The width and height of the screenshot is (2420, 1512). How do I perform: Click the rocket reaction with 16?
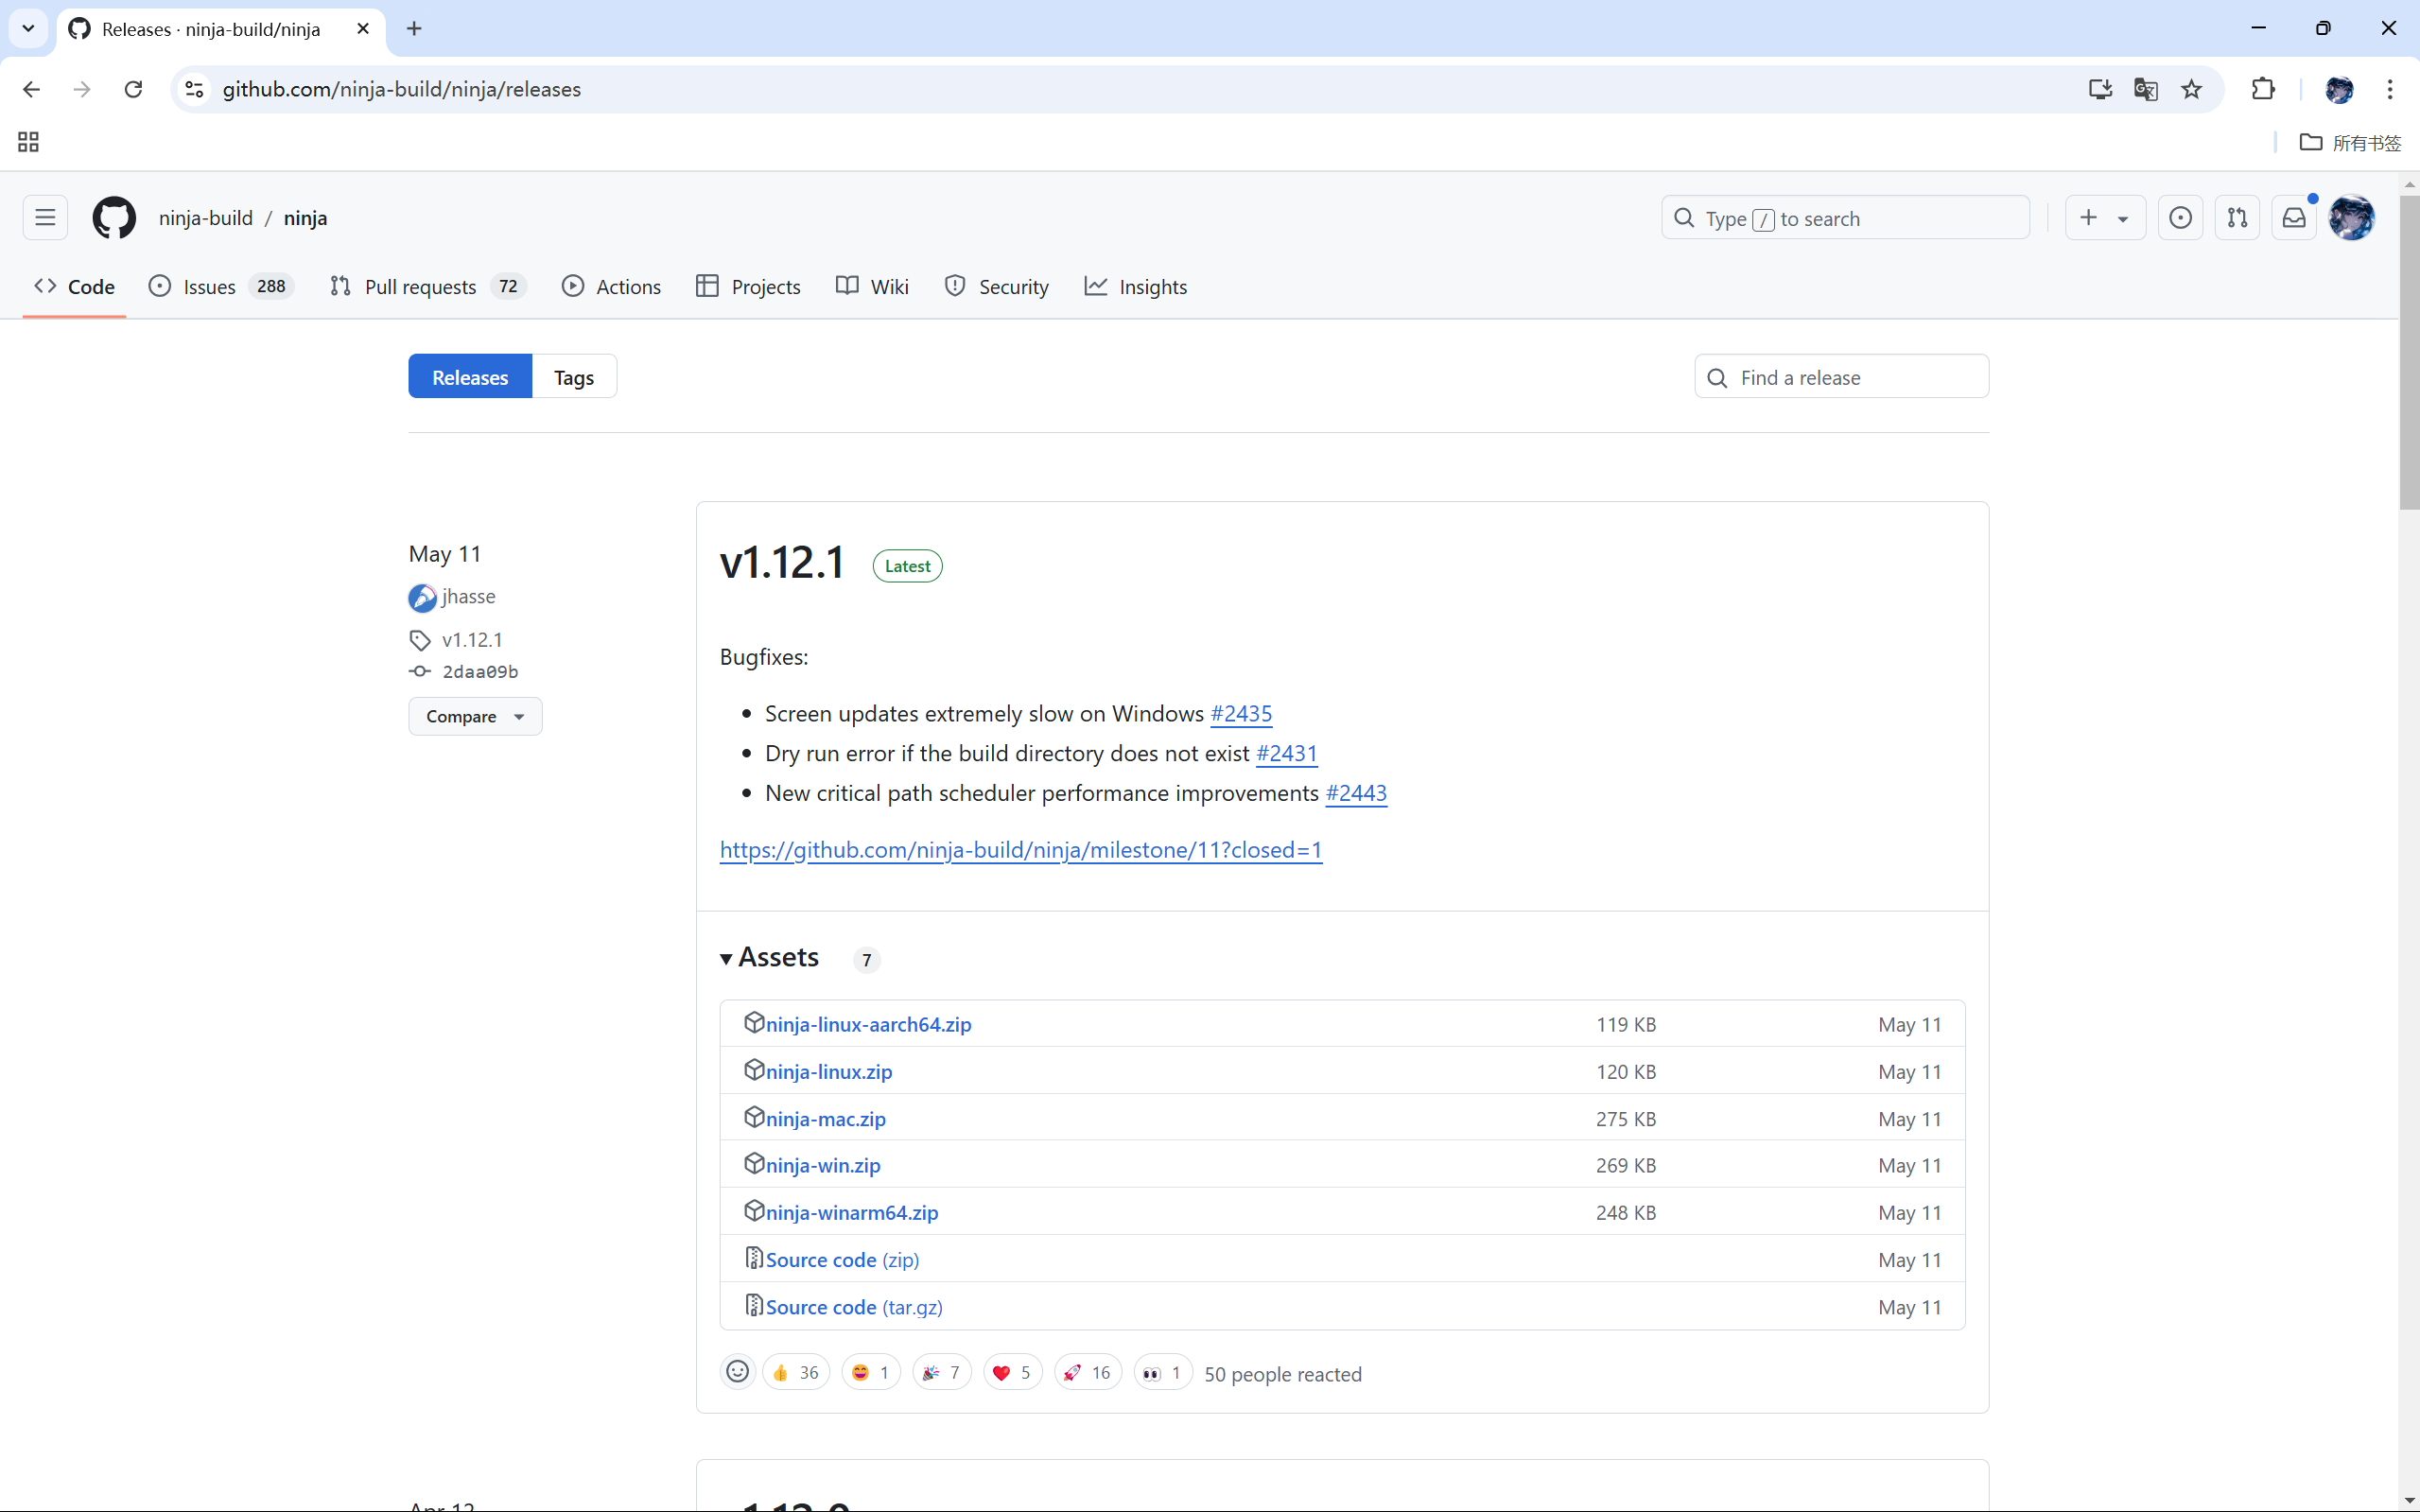tap(1088, 1372)
